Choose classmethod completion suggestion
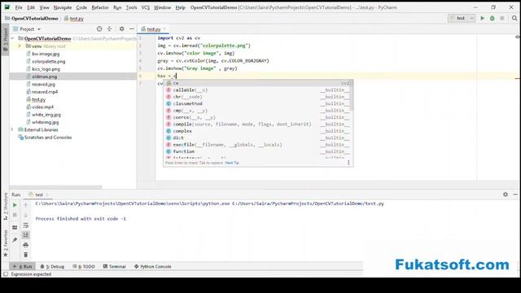Viewport: 521px width, 293px height. click(x=258, y=103)
